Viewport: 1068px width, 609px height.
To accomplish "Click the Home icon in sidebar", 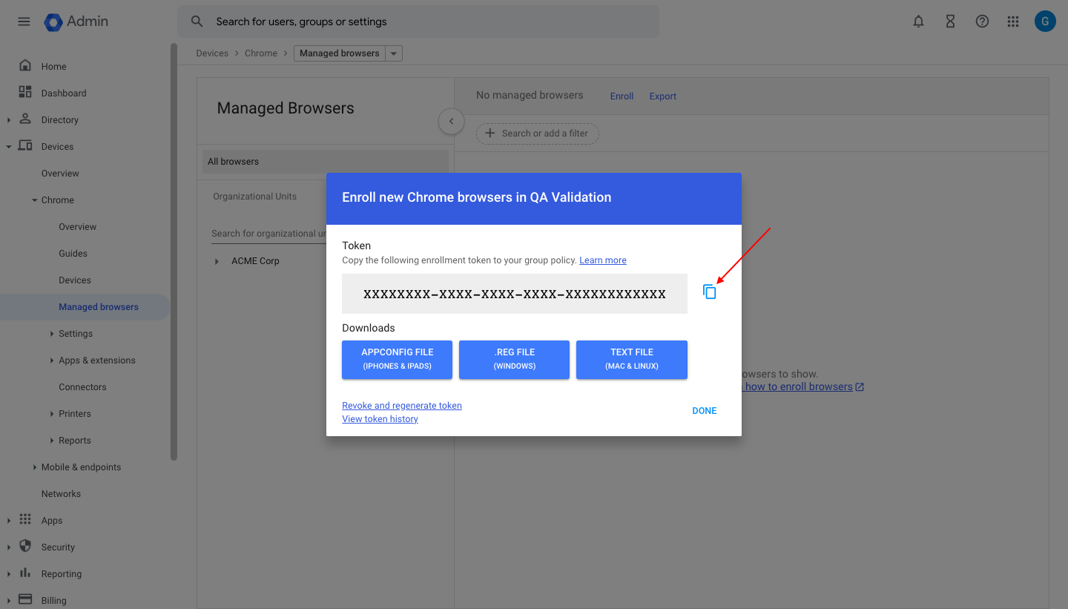I will pos(25,65).
